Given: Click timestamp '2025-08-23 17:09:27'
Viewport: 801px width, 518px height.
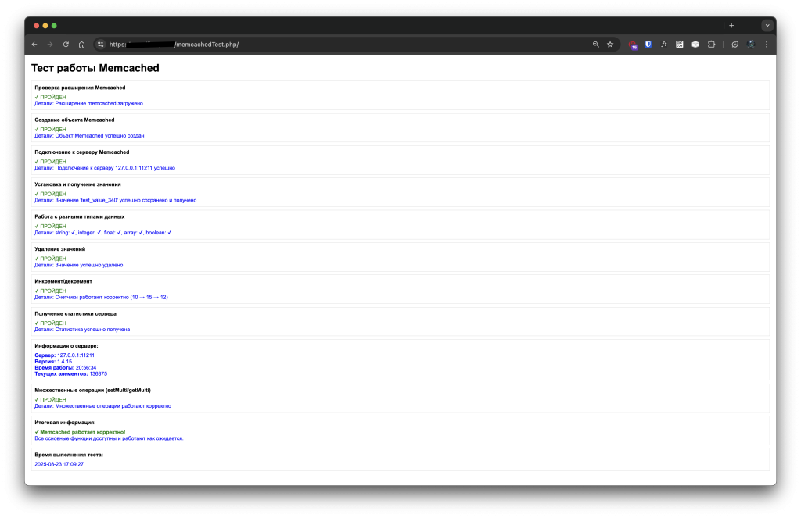Looking at the screenshot, I should pos(59,464).
